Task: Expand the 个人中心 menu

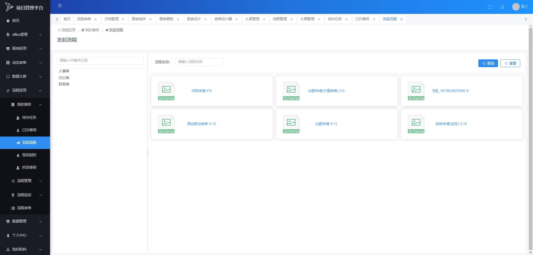Action: click(x=25, y=235)
